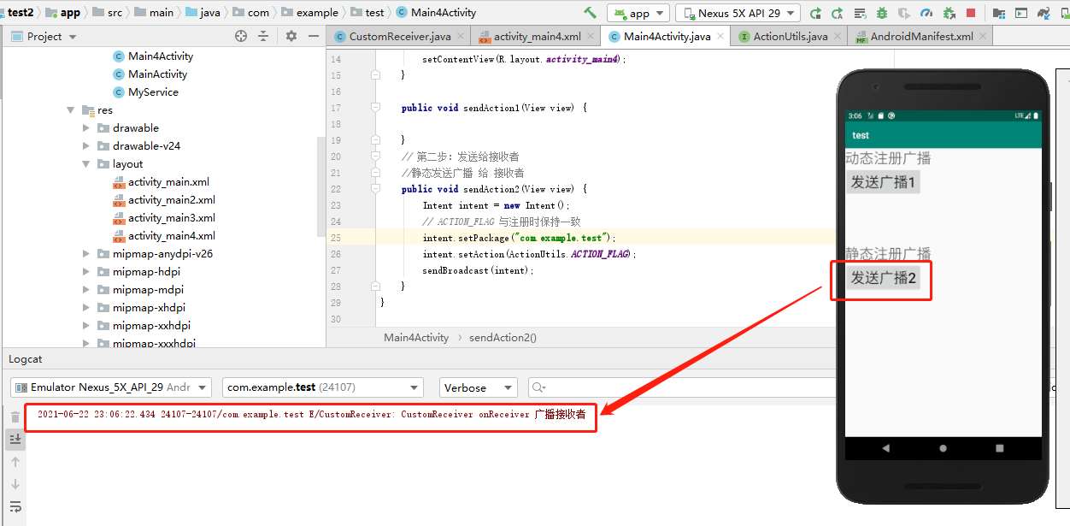Click the Logcat panel title
Viewport: 1070px width, 526px height.
point(26,359)
